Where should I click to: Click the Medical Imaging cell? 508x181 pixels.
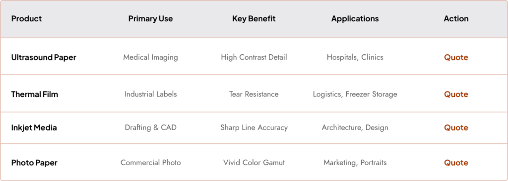click(x=150, y=57)
